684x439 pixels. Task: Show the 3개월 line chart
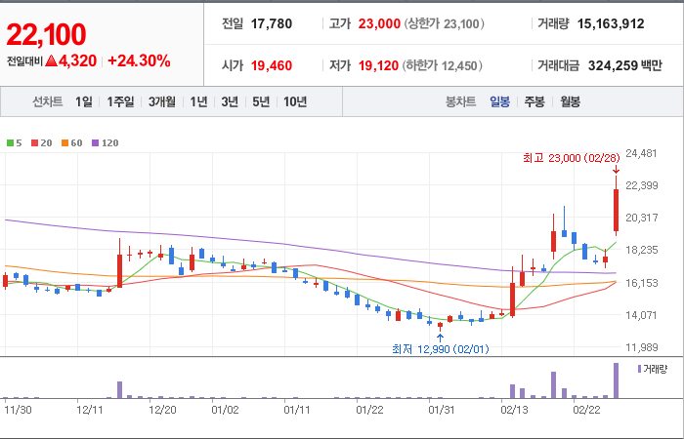click(x=162, y=101)
